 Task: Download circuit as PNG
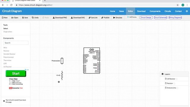pyautogui.click(x=60, y=18)
